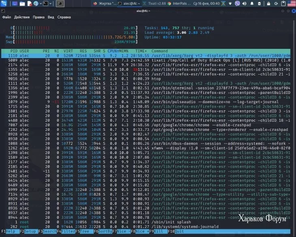Click the Tixati tray icon

click(223, 3)
